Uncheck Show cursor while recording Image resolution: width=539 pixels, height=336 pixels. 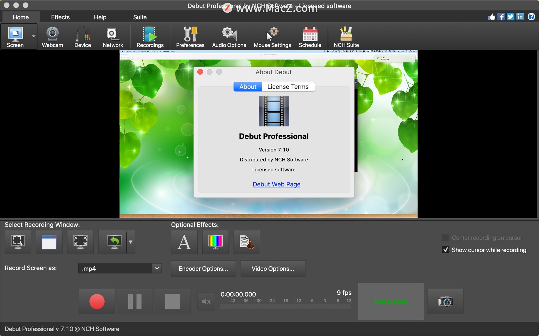pyautogui.click(x=446, y=250)
